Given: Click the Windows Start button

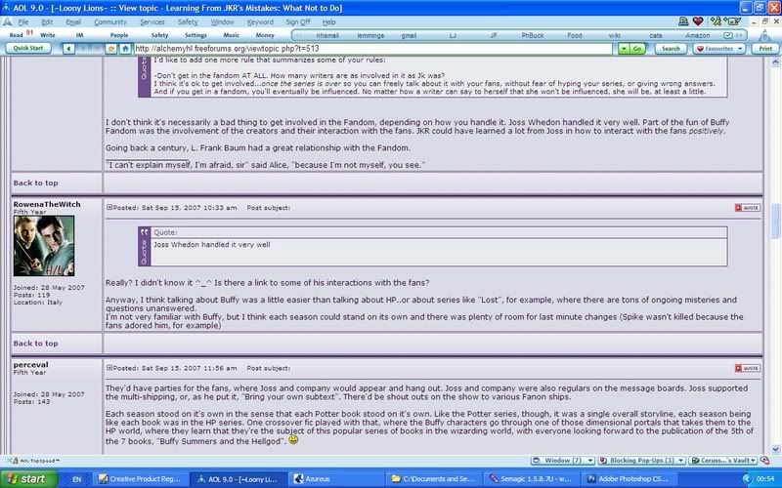Looking at the screenshot, I should pyautogui.click(x=27, y=479).
